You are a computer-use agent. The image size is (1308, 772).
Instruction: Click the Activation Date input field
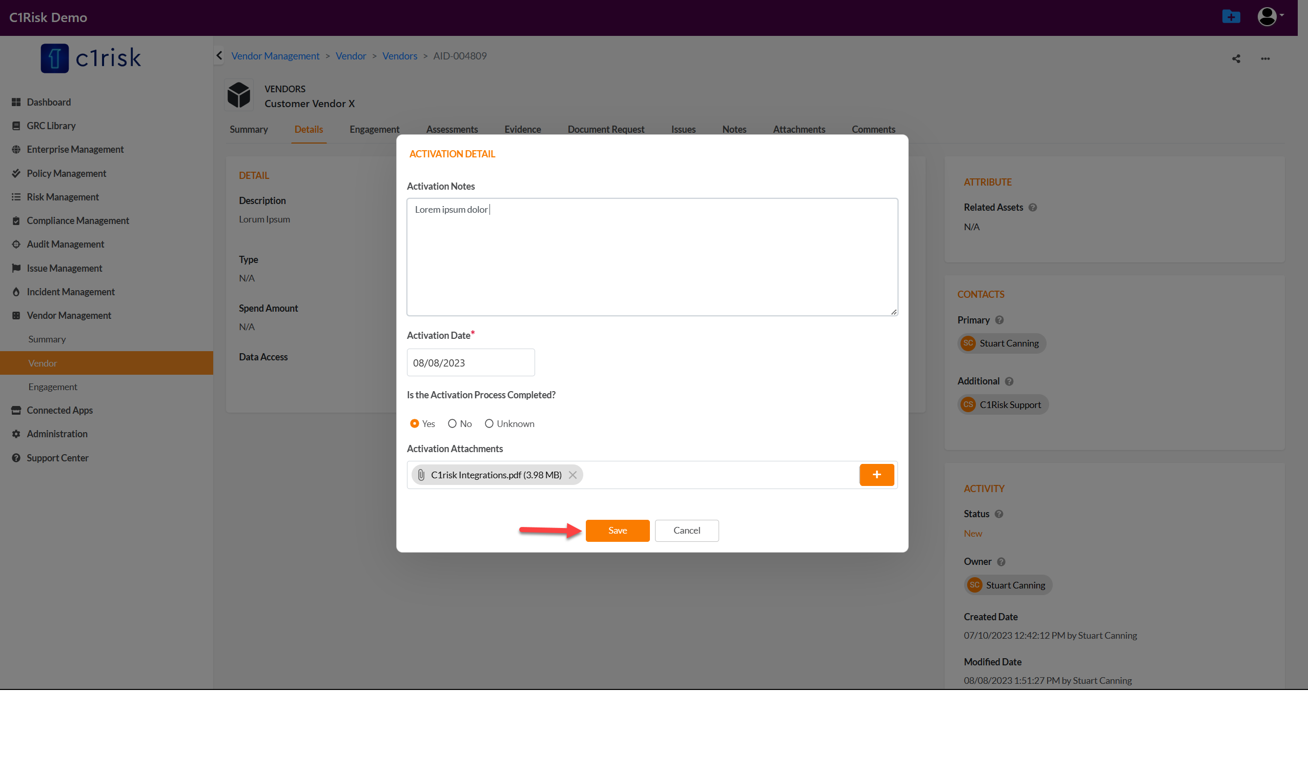click(470, 362)
